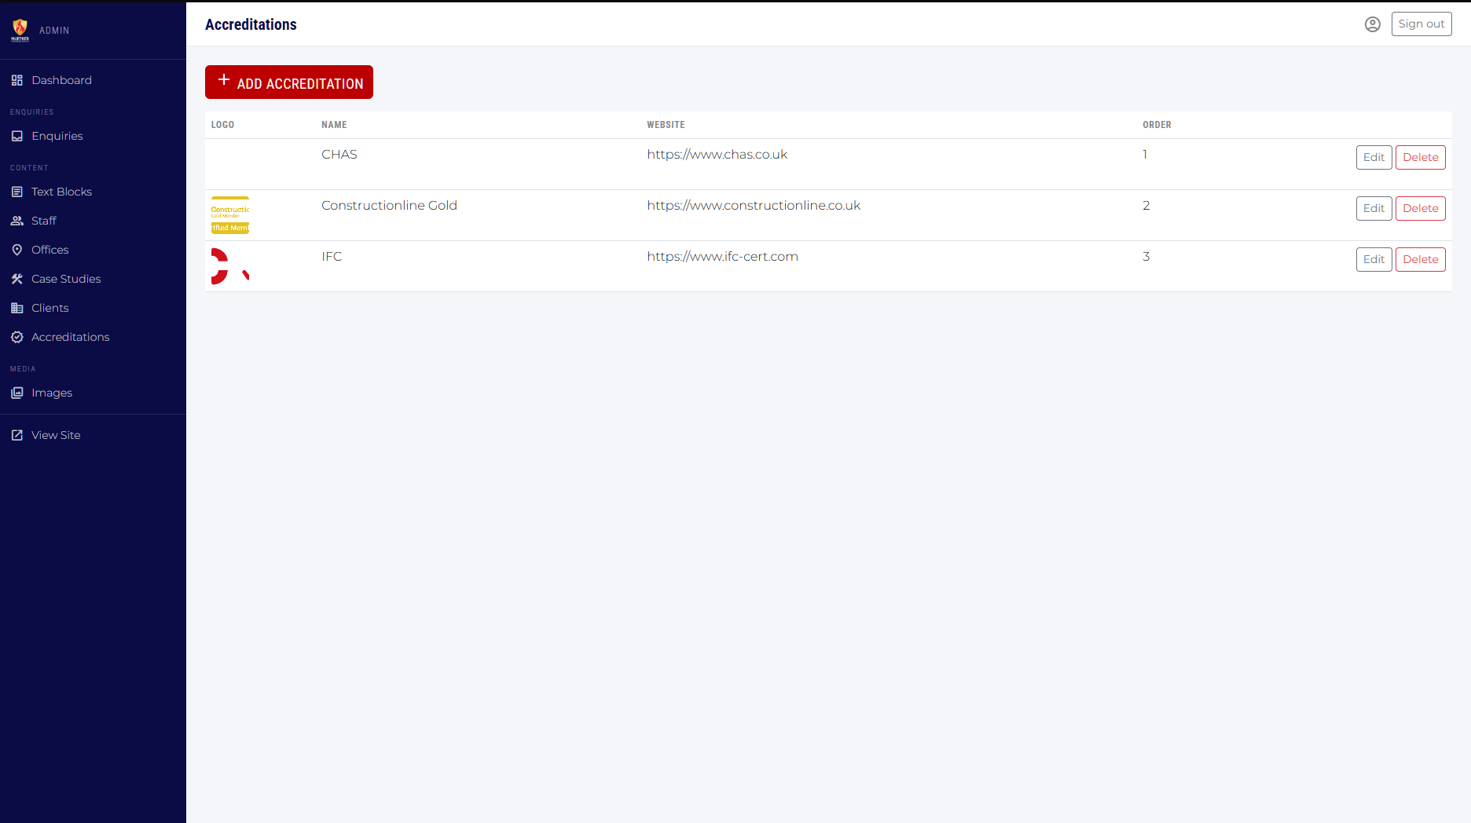Image resolution: width=1471 pixels, height=823 pixels.
Task: Open Images via the media icon
Action: [17, 392]
